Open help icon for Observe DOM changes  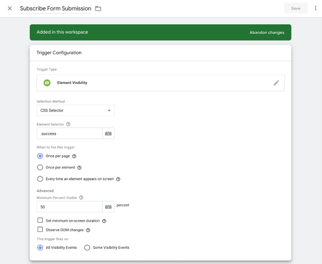click(x=88, y=230)
